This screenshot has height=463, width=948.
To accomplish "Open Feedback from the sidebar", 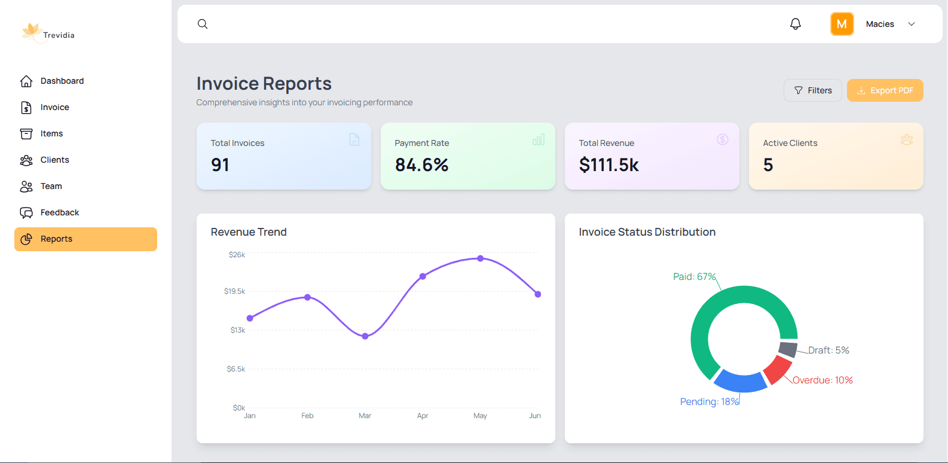I will pyautogui.click(x=60, y=212).
